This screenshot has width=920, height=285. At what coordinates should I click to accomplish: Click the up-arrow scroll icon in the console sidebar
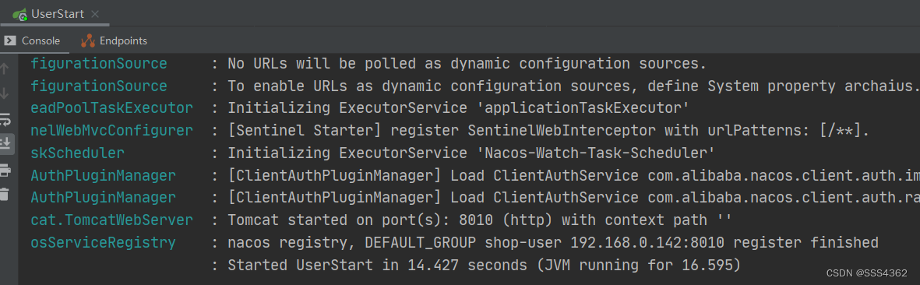click(5, 69)
